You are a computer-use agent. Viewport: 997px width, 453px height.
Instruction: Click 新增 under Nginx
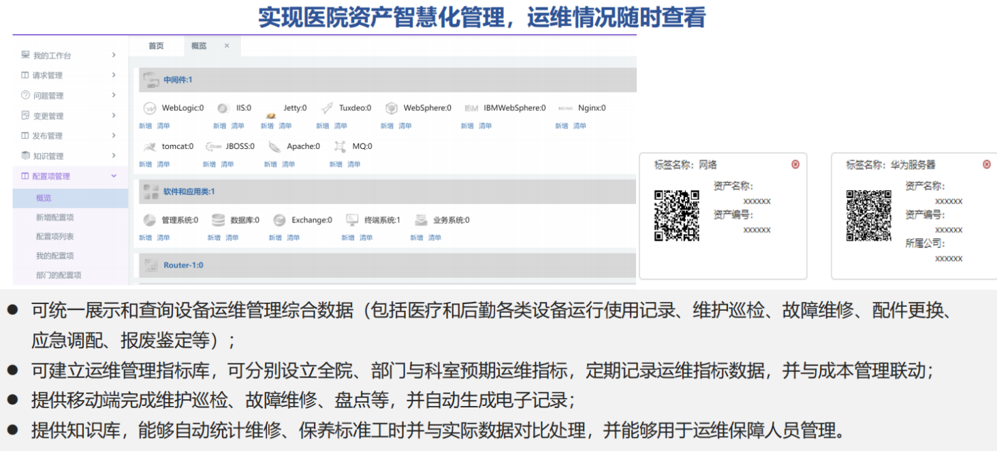tap(562, 126)
